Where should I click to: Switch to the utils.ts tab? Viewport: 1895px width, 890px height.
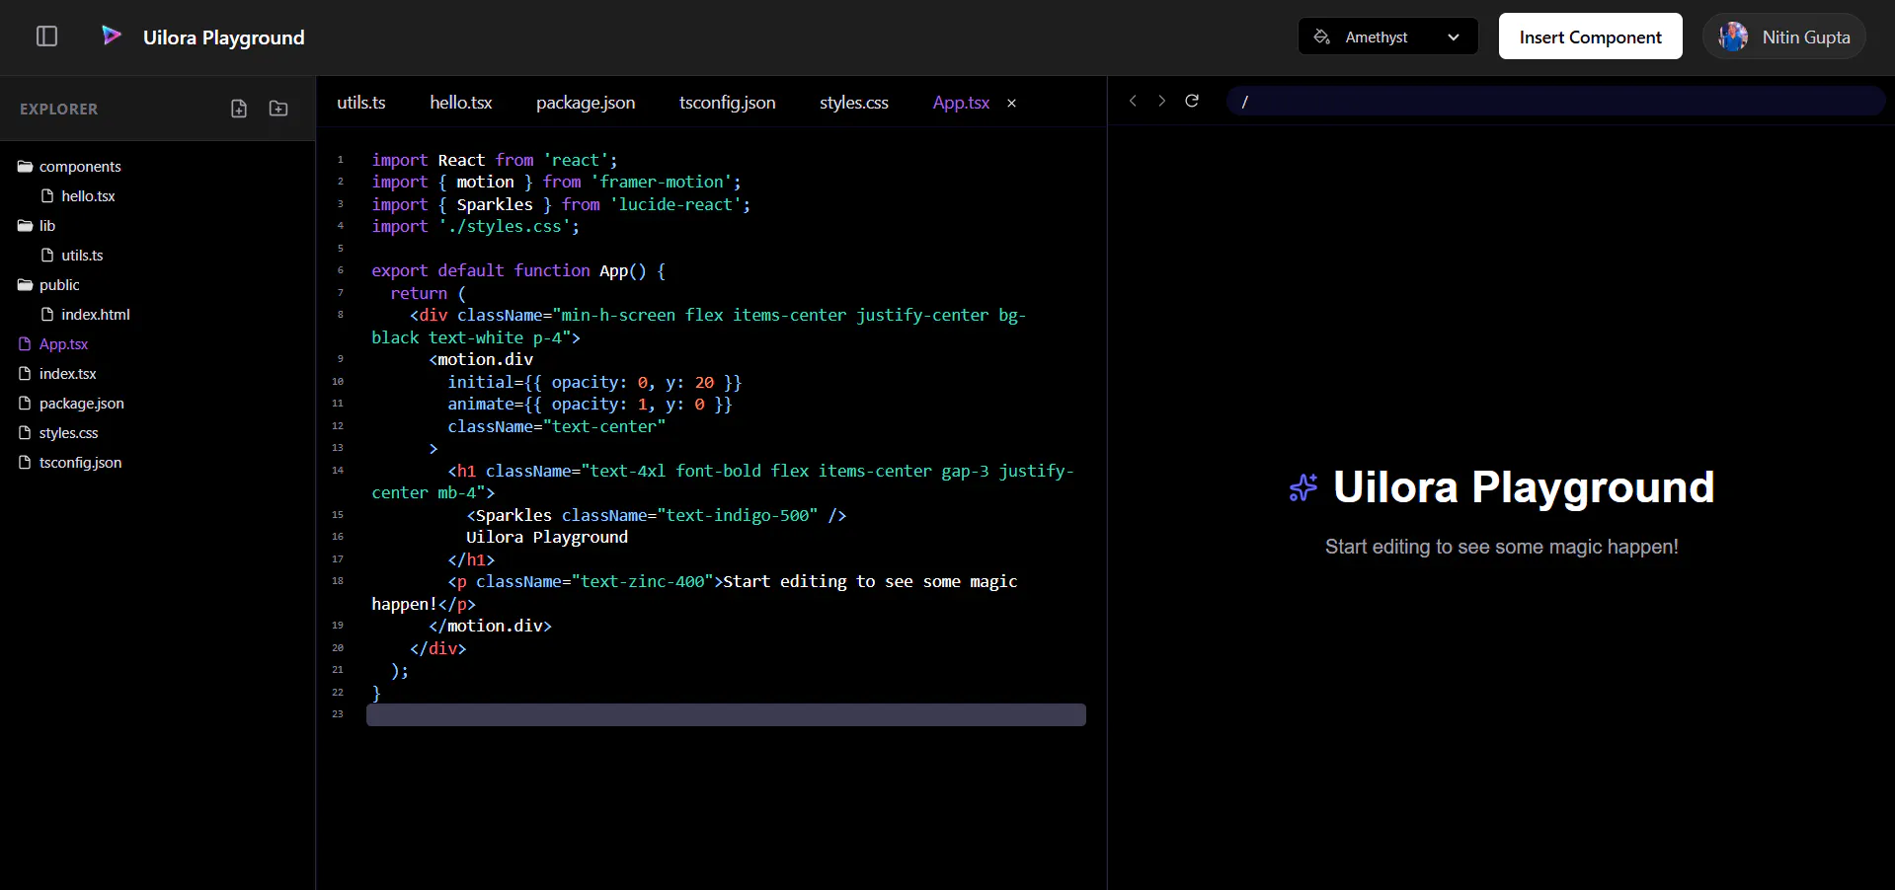pyautogui.click(x=361, y=103)
